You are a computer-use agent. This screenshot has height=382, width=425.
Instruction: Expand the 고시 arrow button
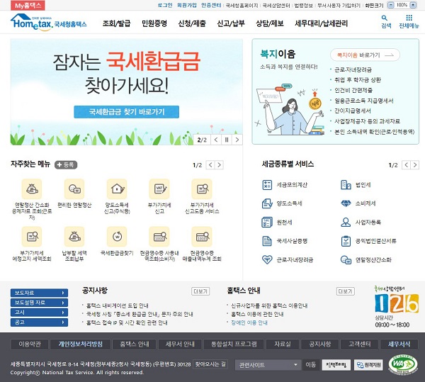coord(63,313)
